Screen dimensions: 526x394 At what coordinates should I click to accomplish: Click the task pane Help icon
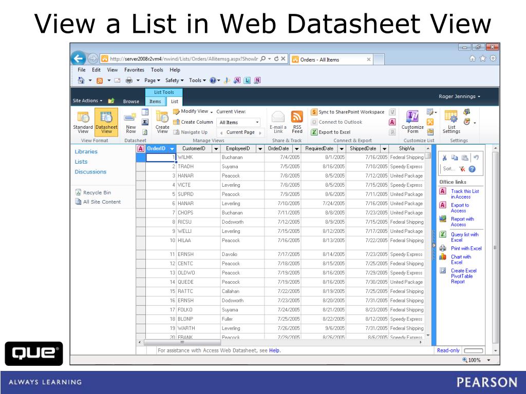tap(472, 169)
